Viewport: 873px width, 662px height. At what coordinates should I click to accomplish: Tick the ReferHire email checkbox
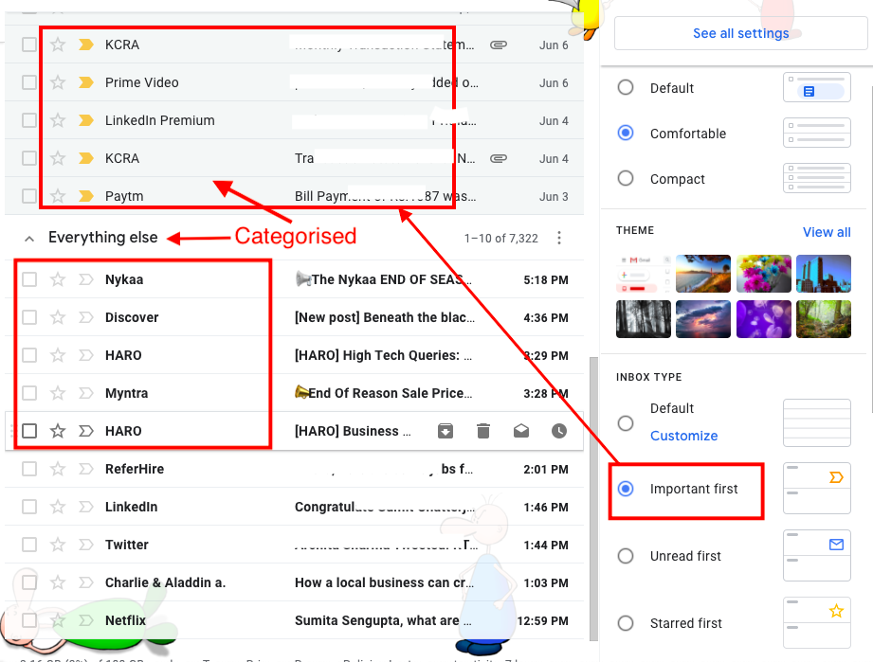coord(29,469)
